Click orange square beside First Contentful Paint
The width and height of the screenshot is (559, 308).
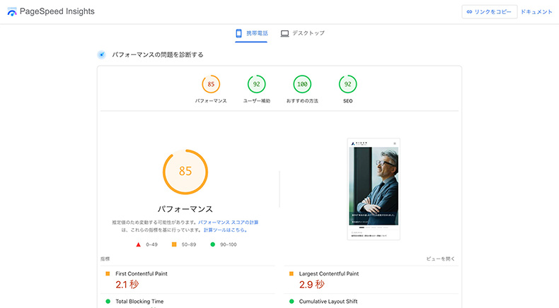coord(108,273)
